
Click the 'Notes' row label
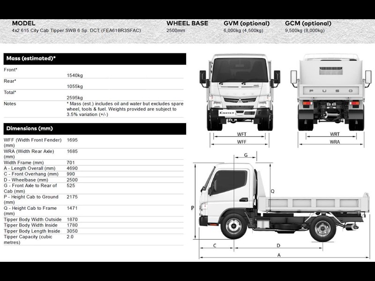[10, 104]
